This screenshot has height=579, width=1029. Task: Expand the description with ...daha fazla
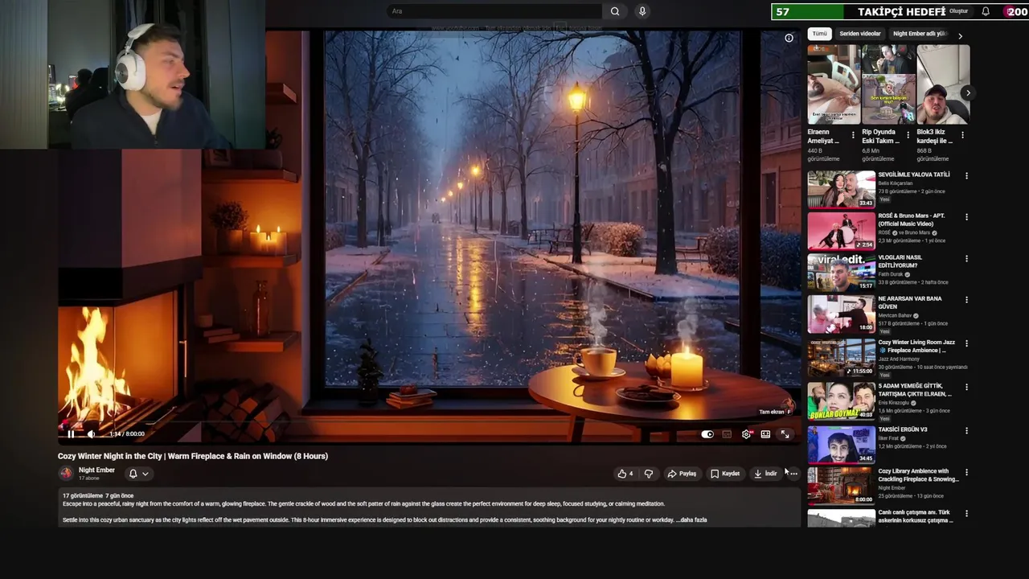pos(691,520)
